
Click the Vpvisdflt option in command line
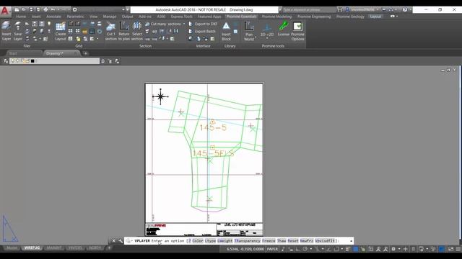coord(325,241)
